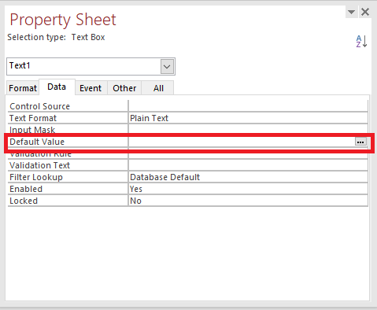Expand the Text1 object selector dropdown
Screen dimensions: 377x310
(167, 67)
